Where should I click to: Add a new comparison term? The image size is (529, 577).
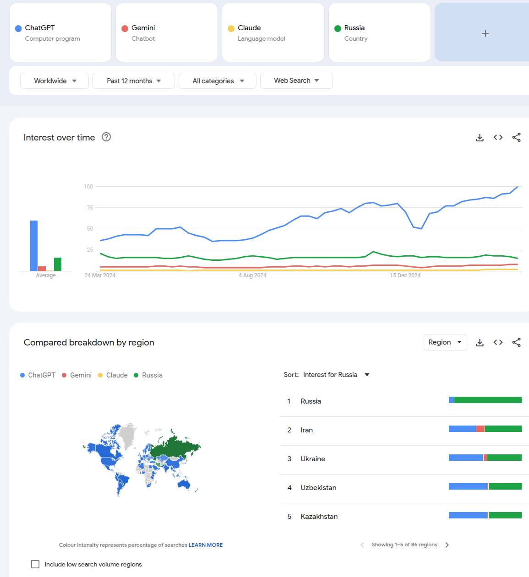(x=485, y=33)
